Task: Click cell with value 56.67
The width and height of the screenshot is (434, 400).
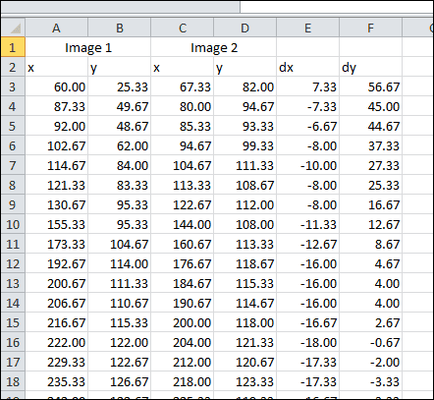Action: 370,86
